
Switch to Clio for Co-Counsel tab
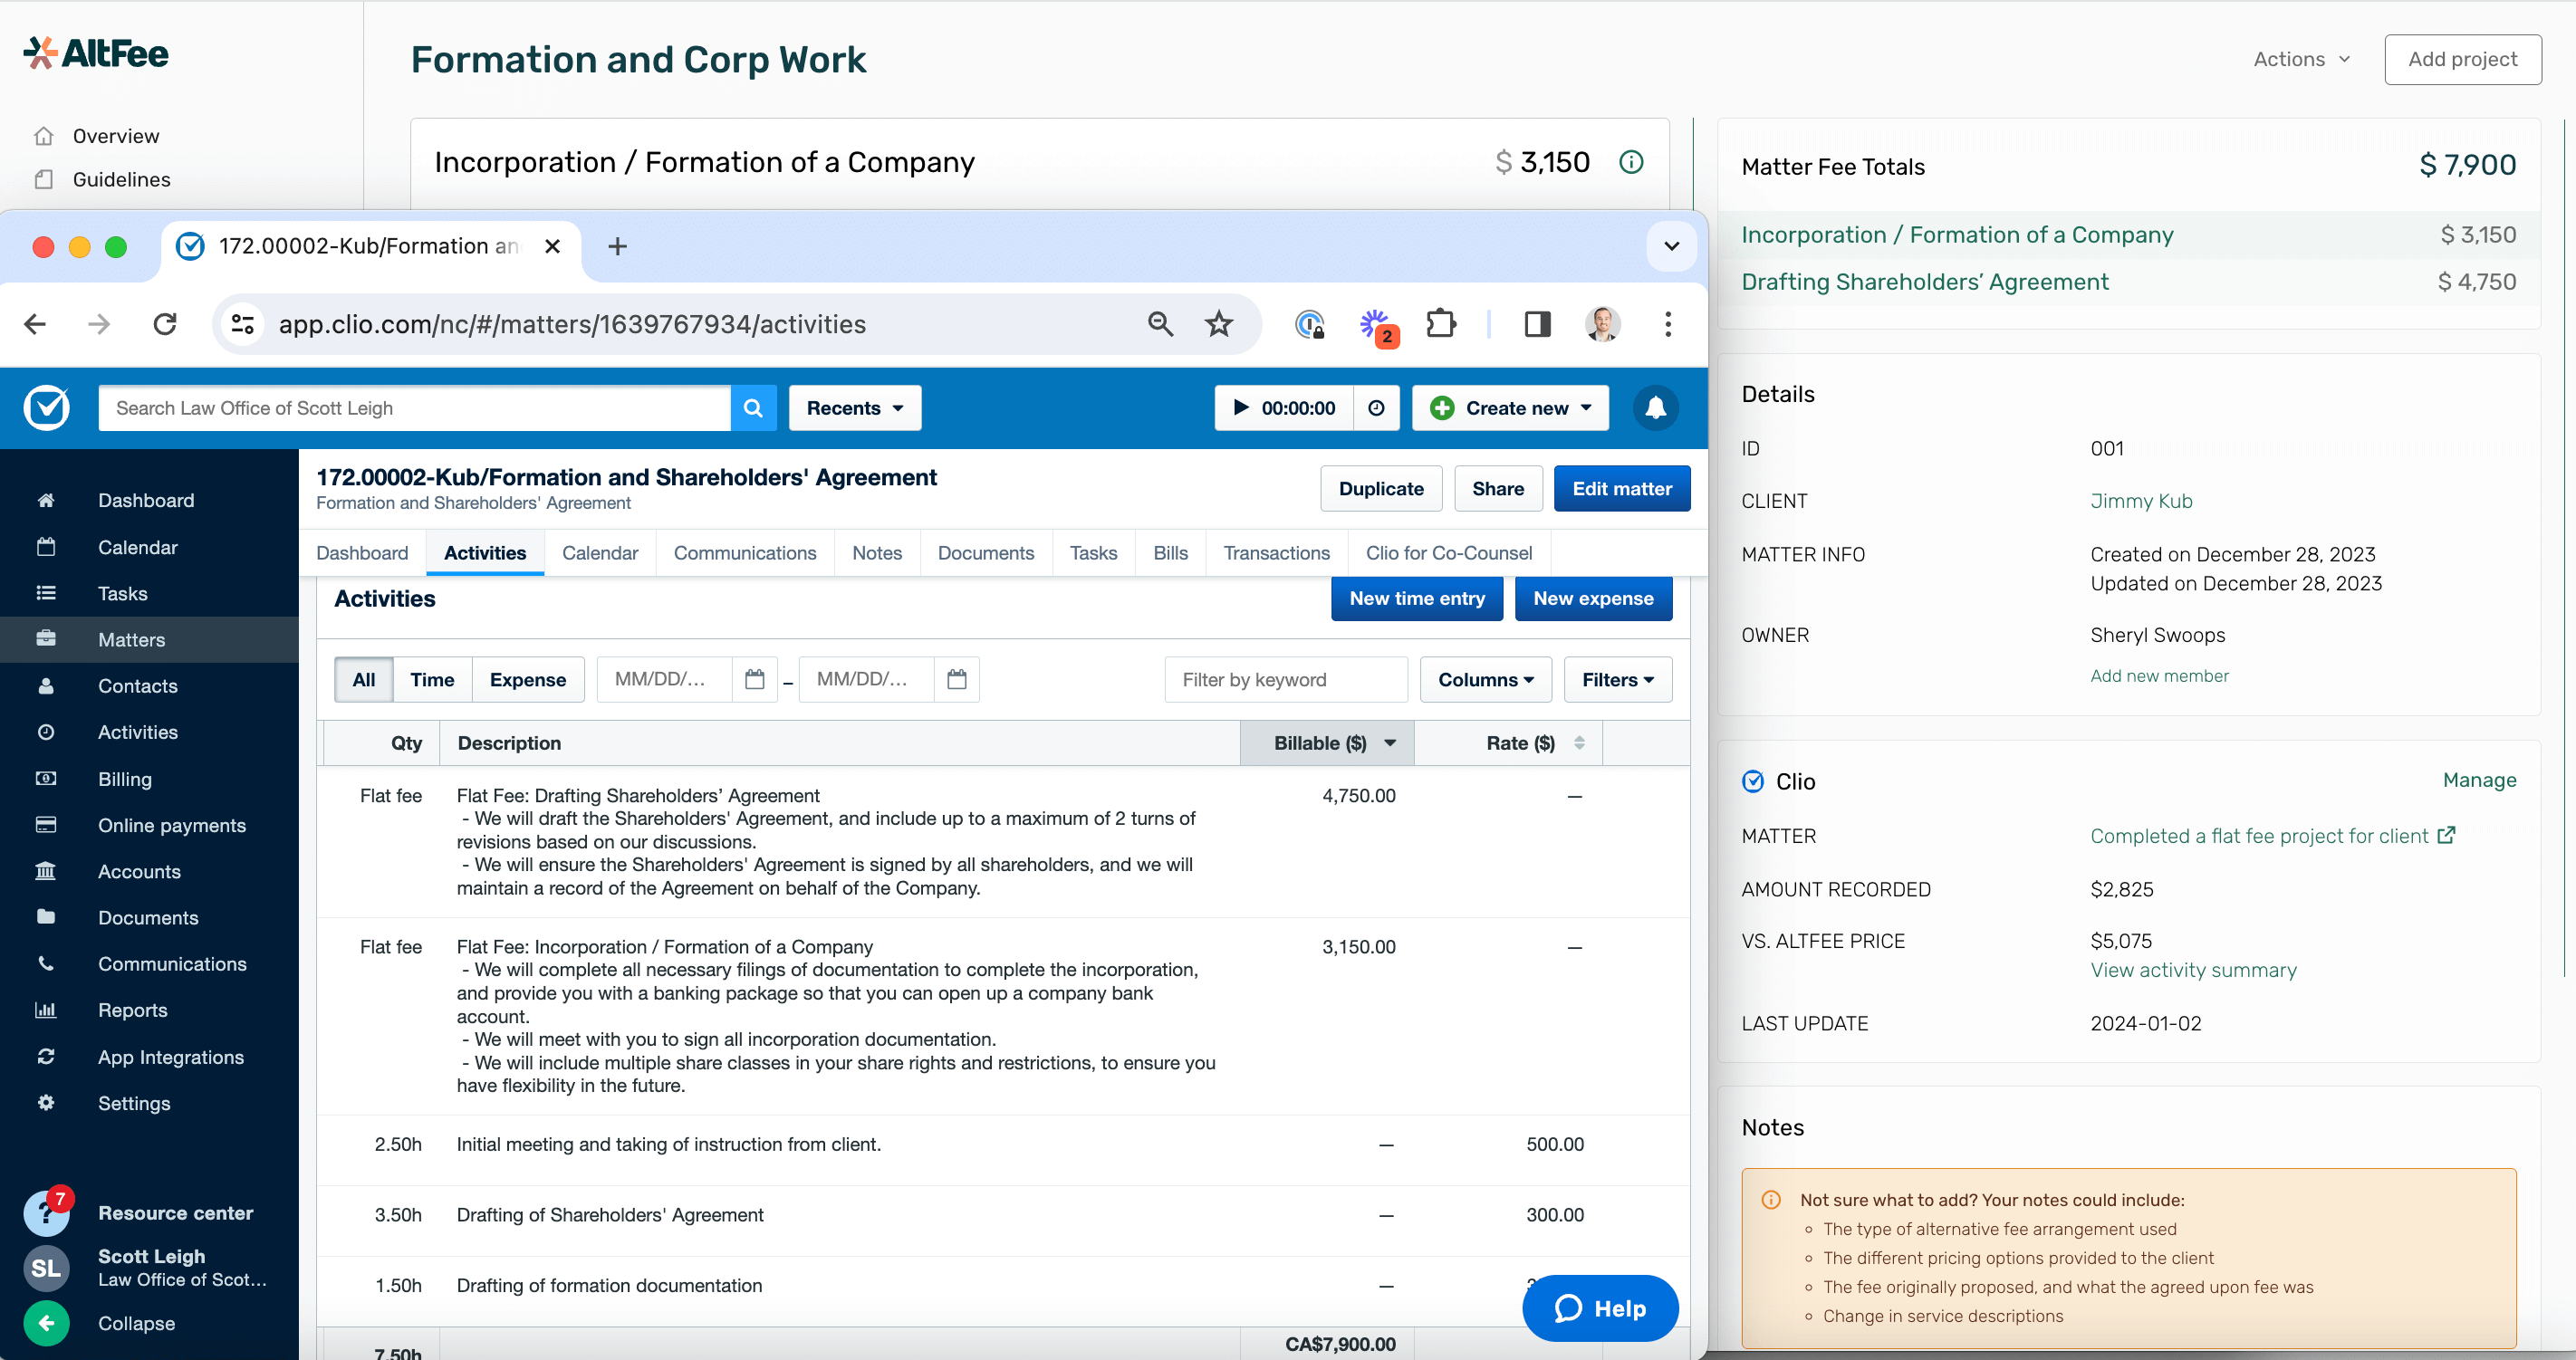point(1449,553)
